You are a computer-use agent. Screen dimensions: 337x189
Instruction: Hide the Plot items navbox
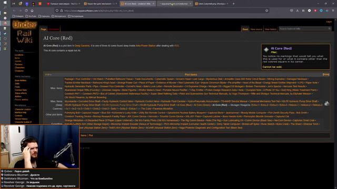(326, 75)
